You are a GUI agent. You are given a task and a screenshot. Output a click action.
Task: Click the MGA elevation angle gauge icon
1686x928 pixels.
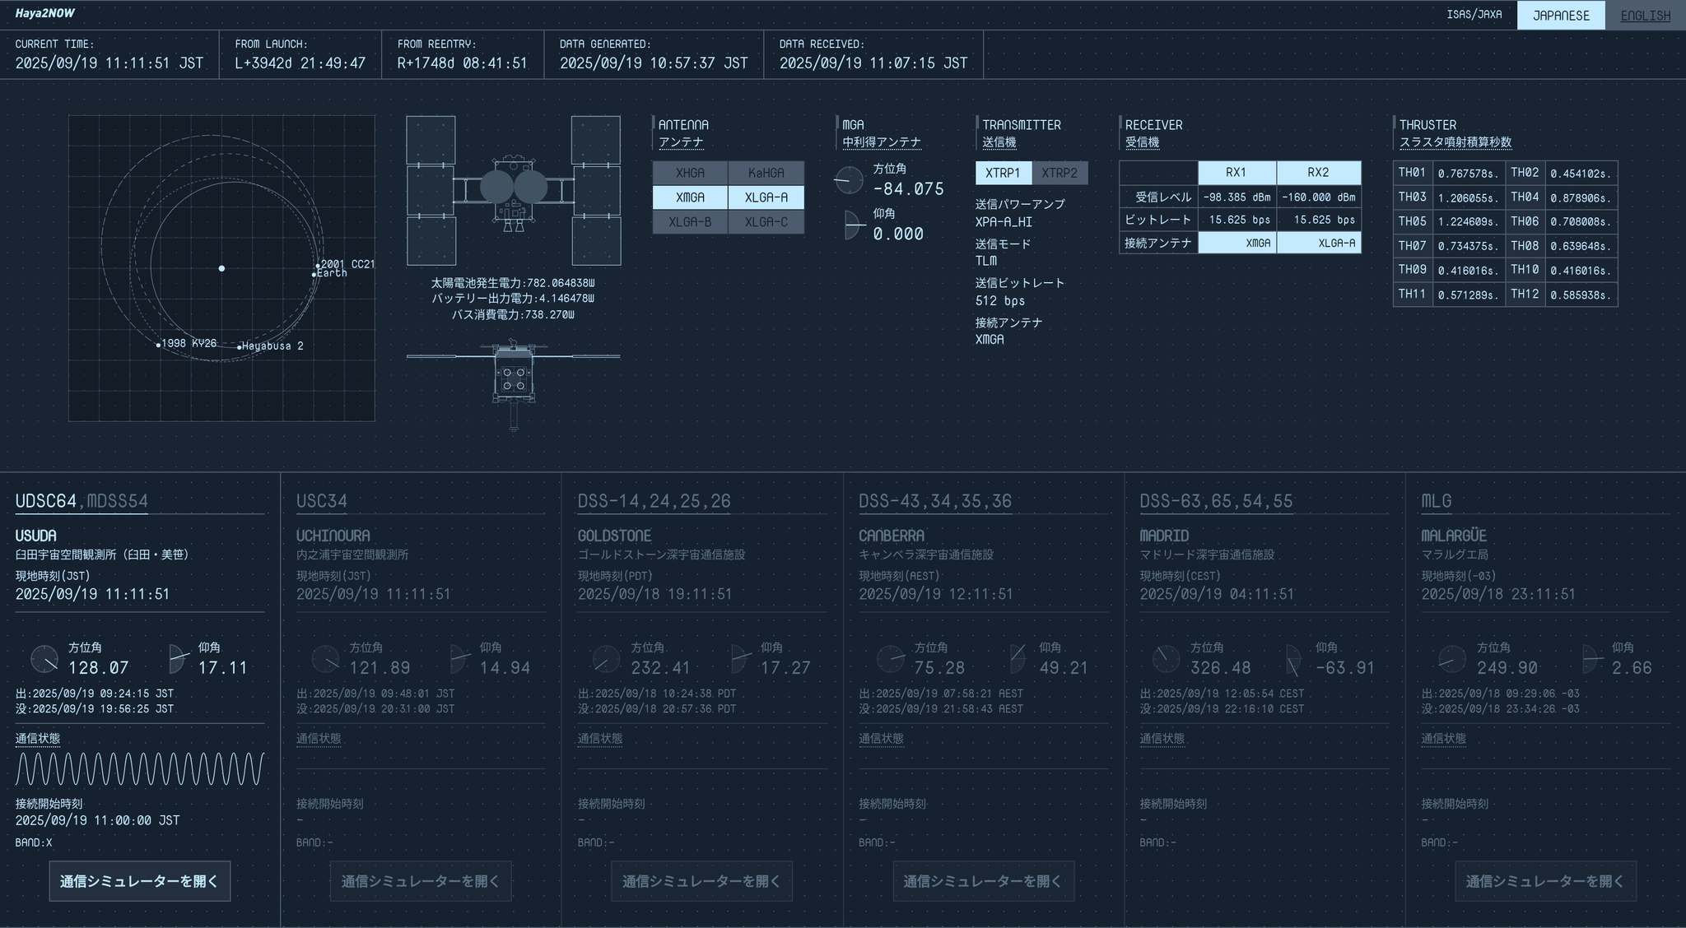pos(854,225)
